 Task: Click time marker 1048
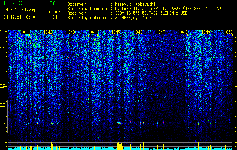coord(183,32)
